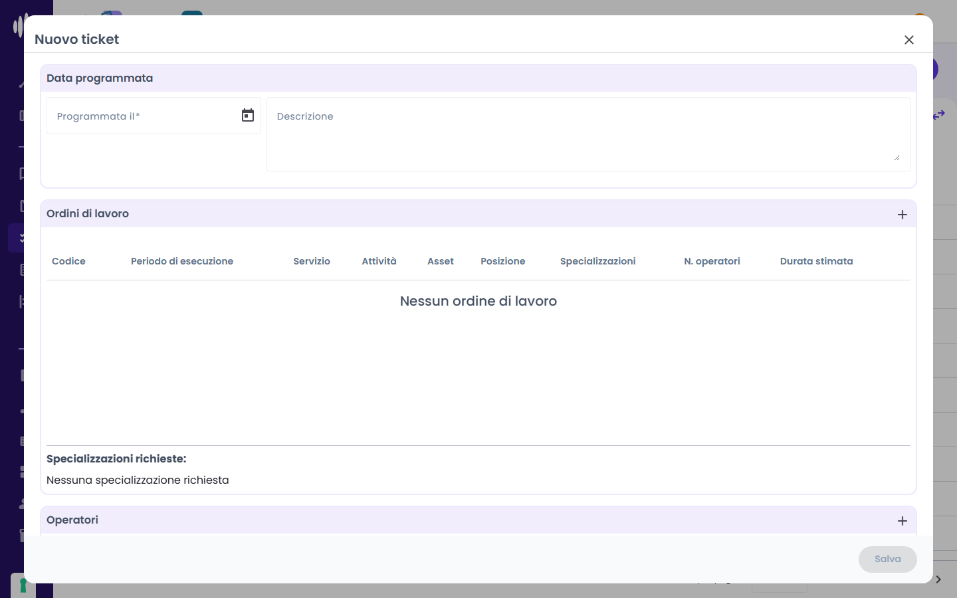Click the Nessuna specializzazione richiesta text
Screen dimensions: 957x598
pos(138,480)
